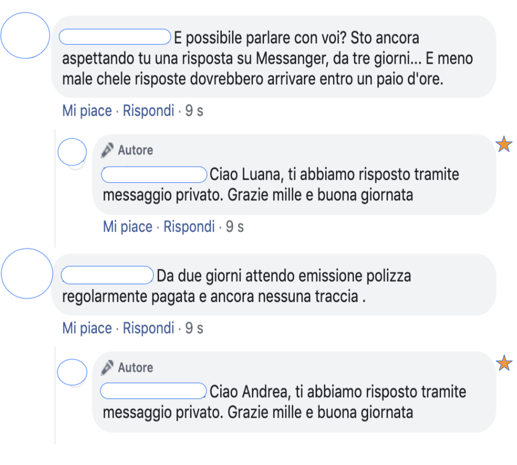
Task: Click the commenter name before 'E possibile parlare'
Action: [x=115, y=37]
